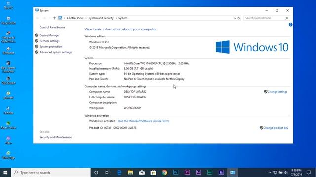316x177 pixels.
Task: Click the taskbar search box
Action: pyautogui.click(x=51, y=173)
